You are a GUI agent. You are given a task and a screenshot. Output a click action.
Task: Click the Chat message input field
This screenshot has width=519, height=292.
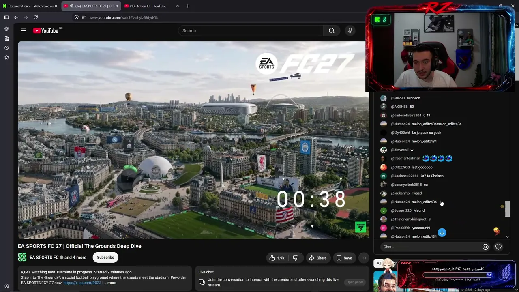pos(430,247)
